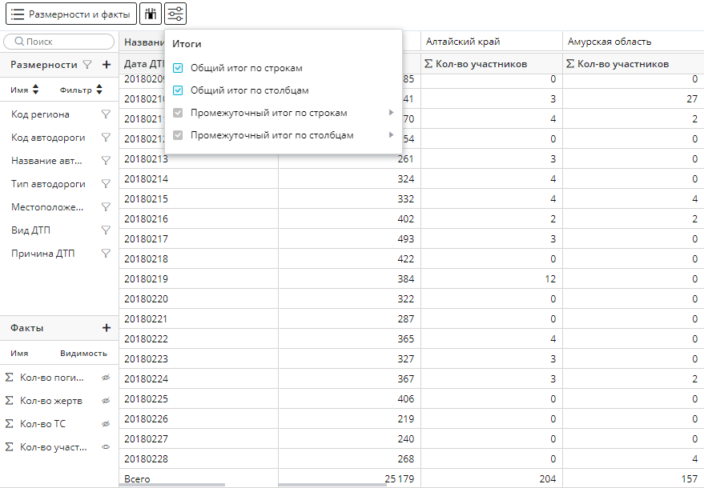Uncheck Общий итог по строкам checkbox
This screenshot has width=704, height=488.
coord(179,69)
